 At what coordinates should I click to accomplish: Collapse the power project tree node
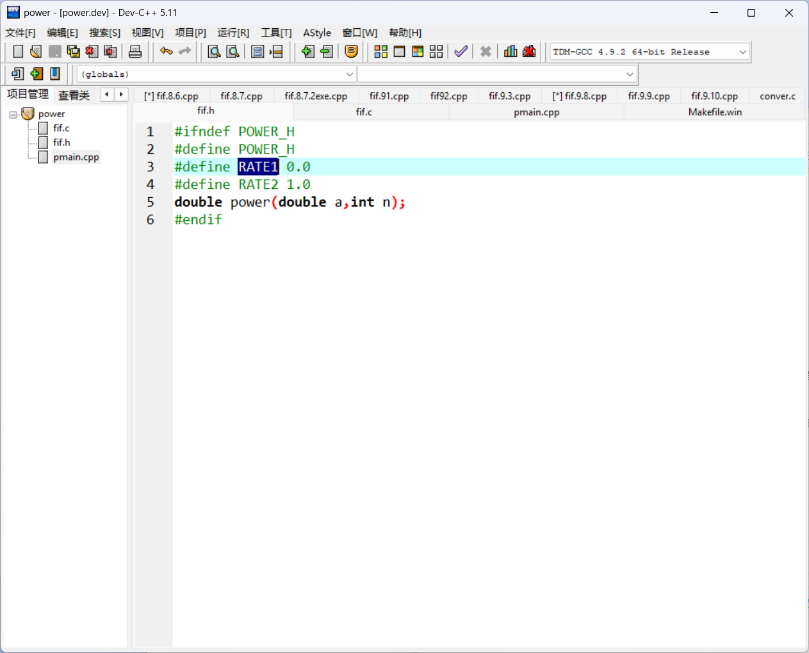click(x=13, y=115)
